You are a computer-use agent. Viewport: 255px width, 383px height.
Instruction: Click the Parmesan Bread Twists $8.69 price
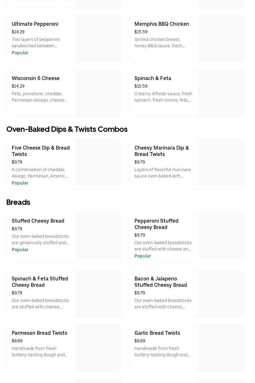(17, 341)
